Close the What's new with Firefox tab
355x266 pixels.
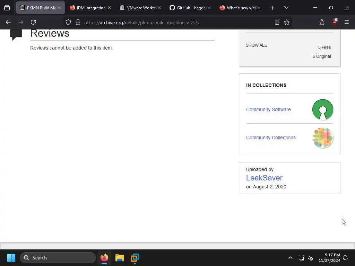tap(259, 8)
